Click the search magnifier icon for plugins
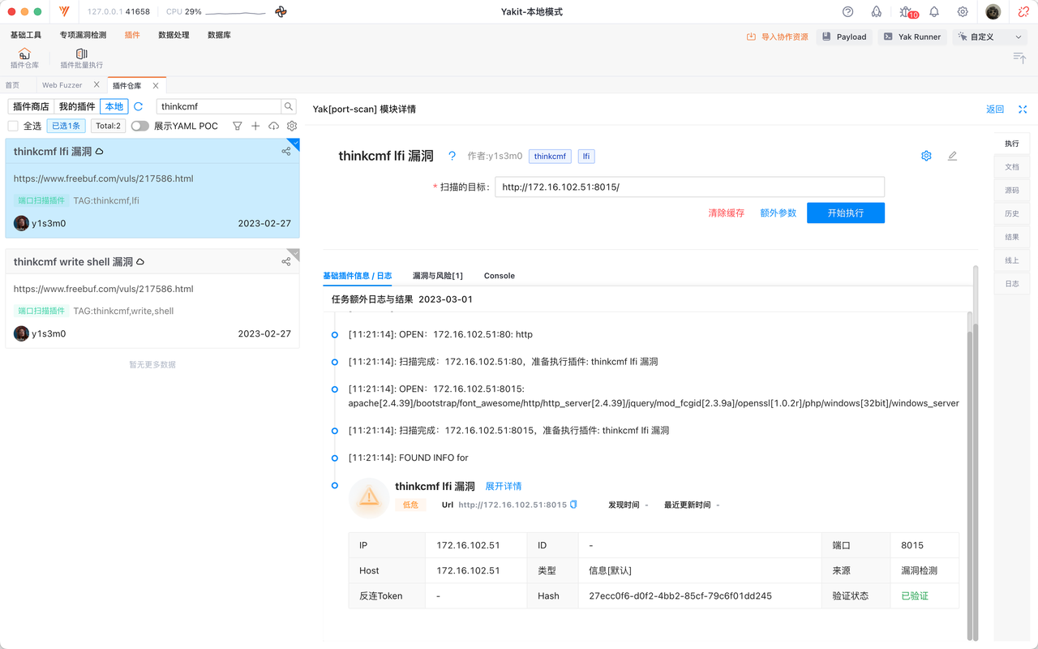This screenshot has width=1038, height=649. point(289,106)
